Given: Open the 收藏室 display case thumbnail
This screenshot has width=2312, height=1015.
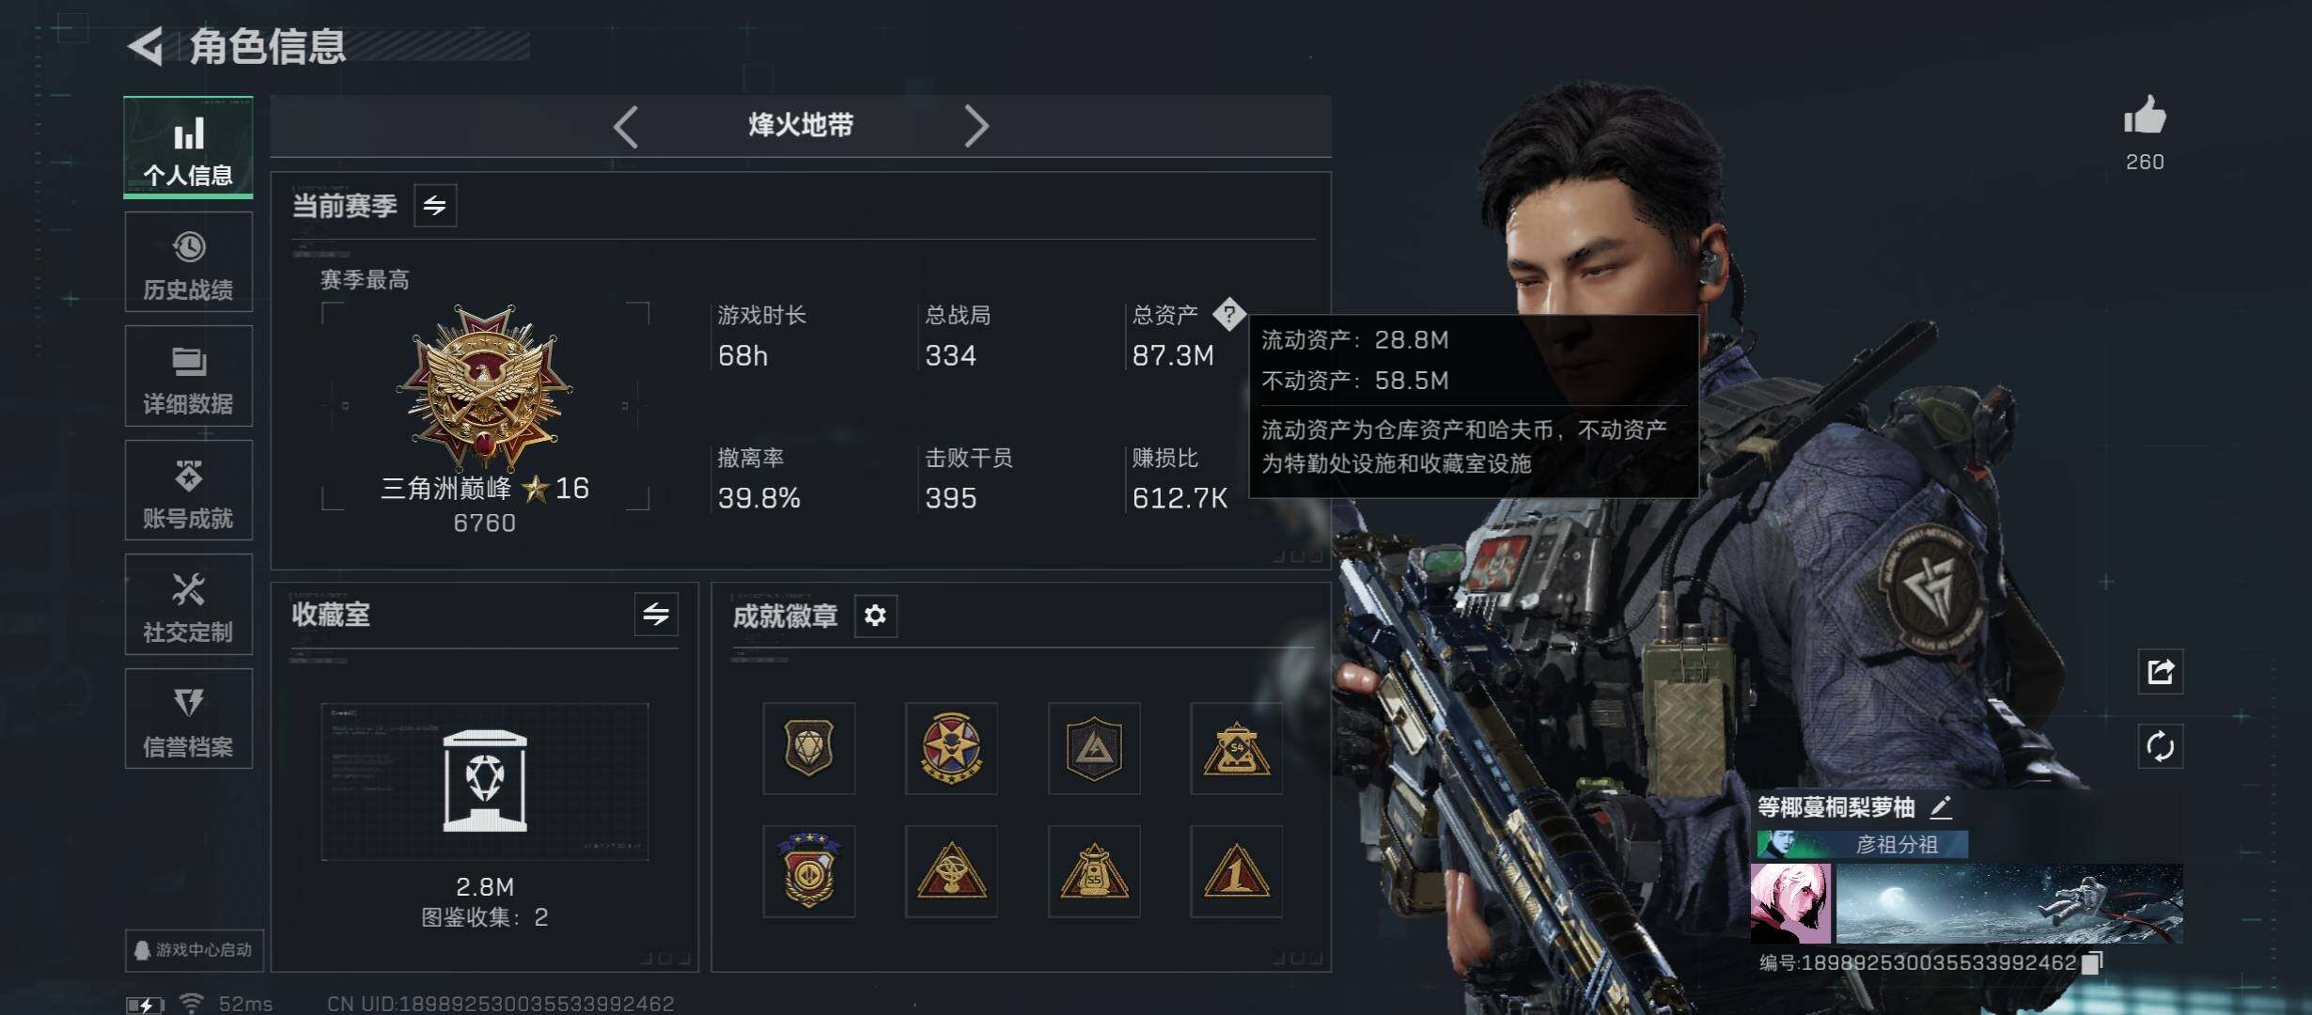Looking at the screenshot, I should (x=485, y=782).
